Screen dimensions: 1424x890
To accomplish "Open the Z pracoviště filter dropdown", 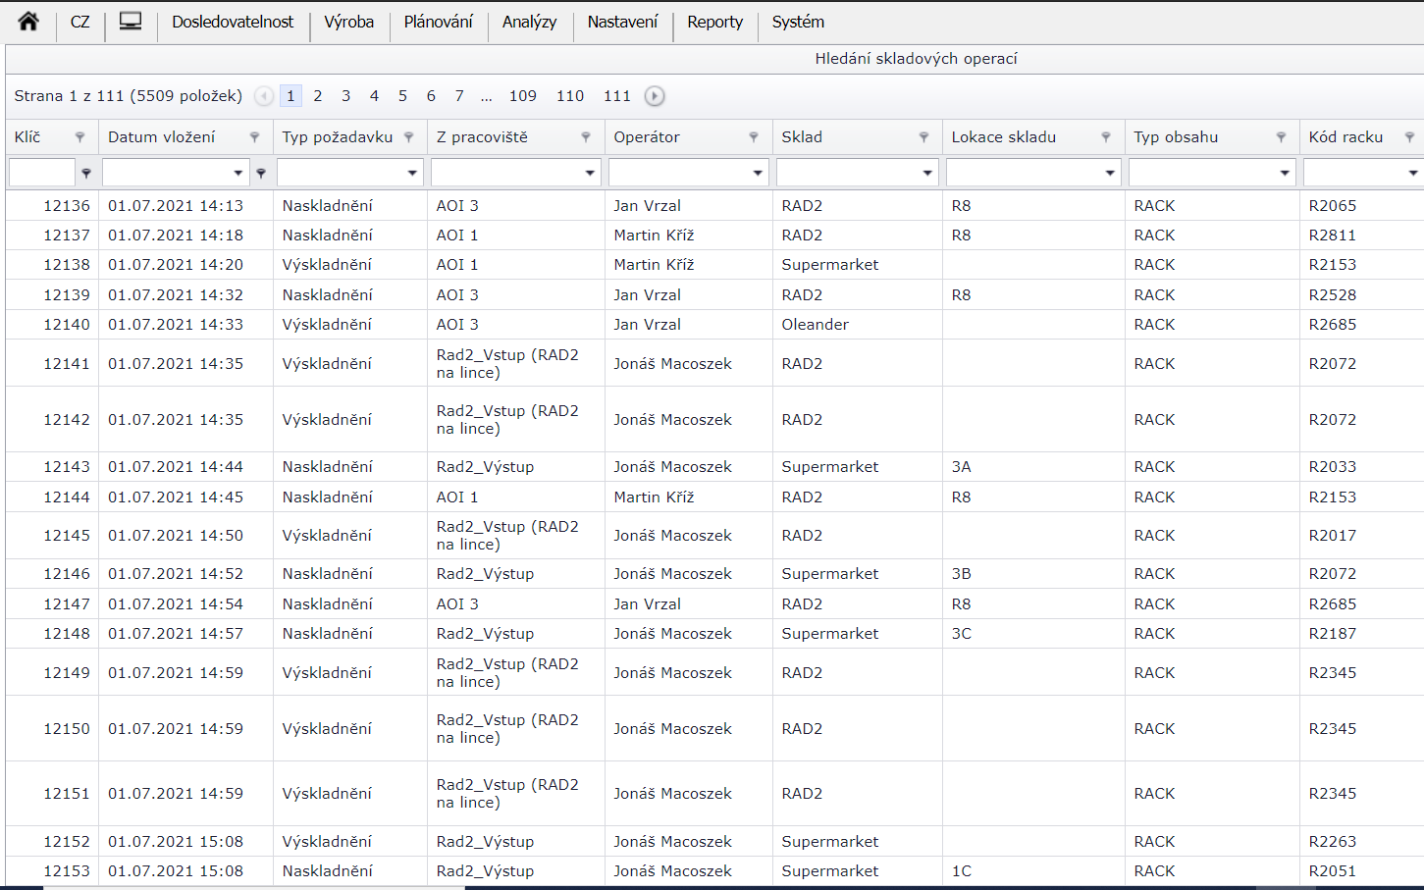I will (x=590, y=173).
